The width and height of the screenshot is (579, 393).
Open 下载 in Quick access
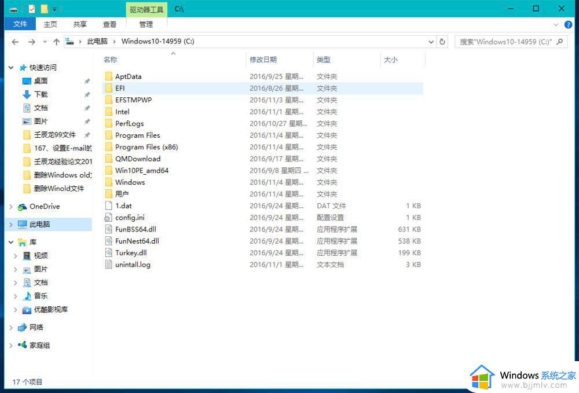(41, 94)
